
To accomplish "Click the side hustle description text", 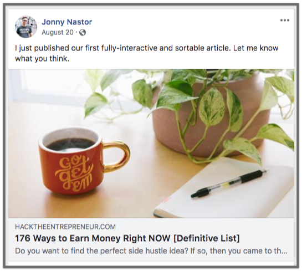I will point(151,251).
